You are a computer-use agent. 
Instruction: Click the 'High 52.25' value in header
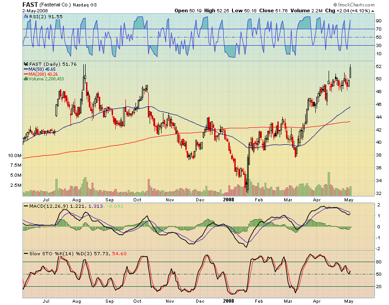(216, 11)
